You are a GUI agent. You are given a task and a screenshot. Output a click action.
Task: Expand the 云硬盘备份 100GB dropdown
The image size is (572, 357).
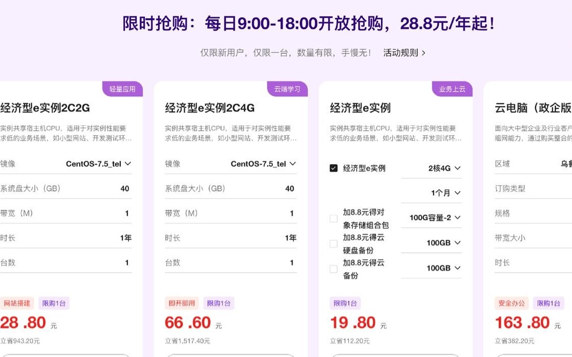click(x=432, y=242)
